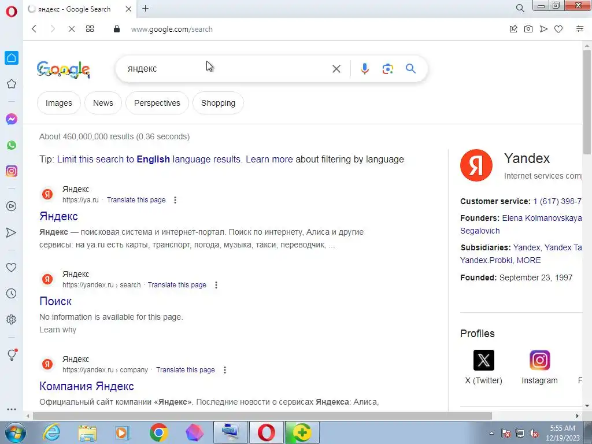Open the Яндекс result title link

click(58, 216)
